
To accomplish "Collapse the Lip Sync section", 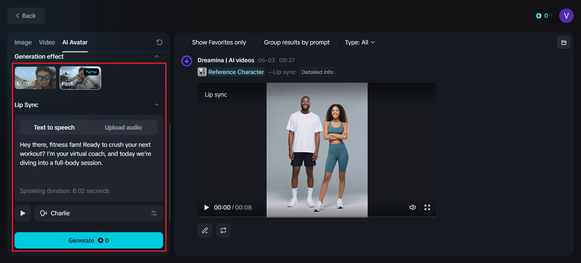I will (x=157, y=105).
